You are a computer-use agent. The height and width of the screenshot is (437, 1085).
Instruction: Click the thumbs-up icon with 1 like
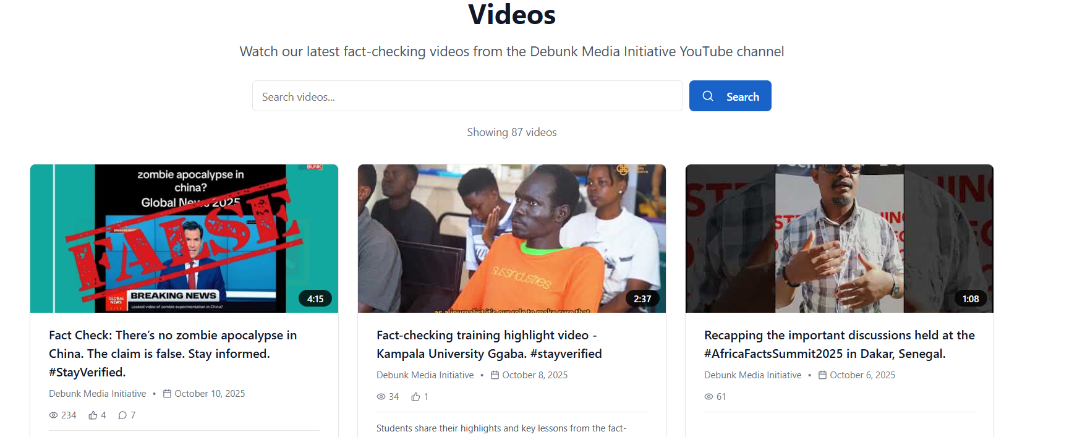tap(415, 397)
